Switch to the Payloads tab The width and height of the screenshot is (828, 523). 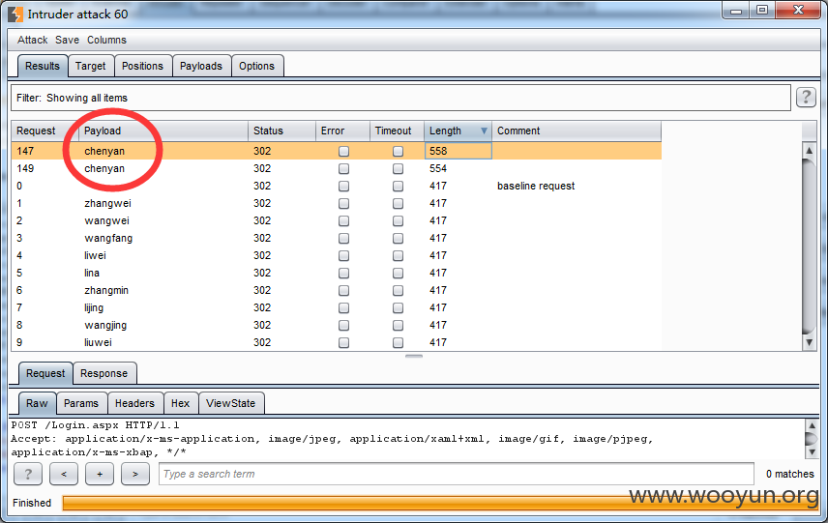click(x=200, y=66)
